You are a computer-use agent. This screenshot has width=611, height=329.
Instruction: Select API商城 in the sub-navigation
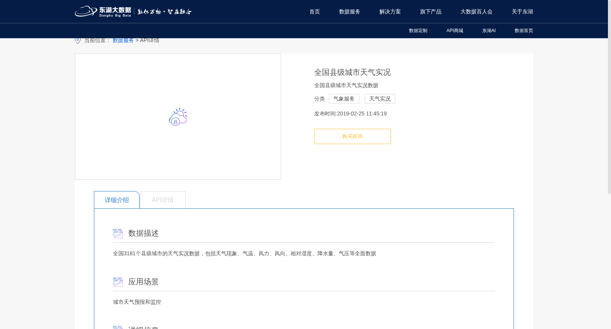(x=455, y=31)
